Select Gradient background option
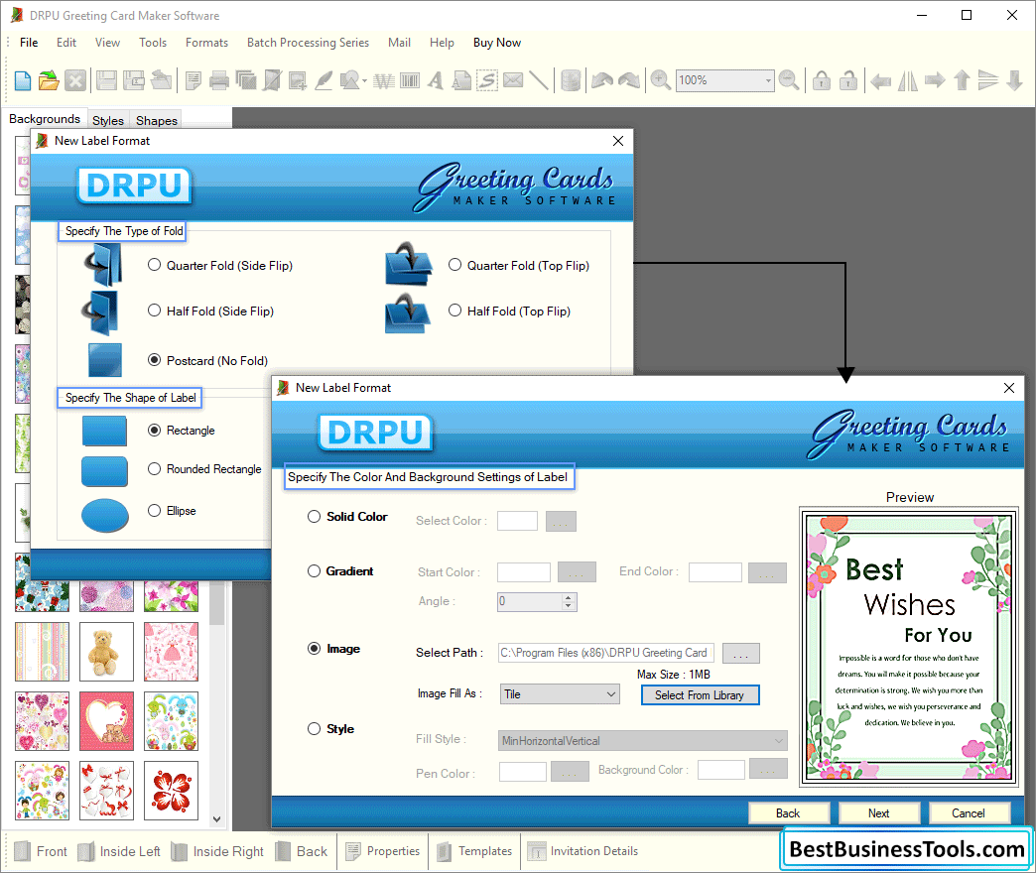Screen dimensions: 1036x873 tap(314, 571)
